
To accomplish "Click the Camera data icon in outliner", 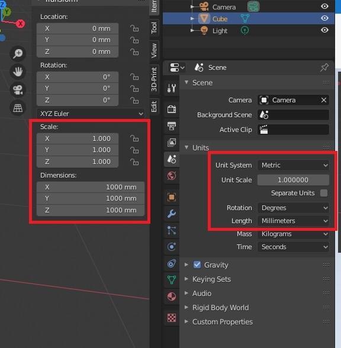I will coord(253,6).
